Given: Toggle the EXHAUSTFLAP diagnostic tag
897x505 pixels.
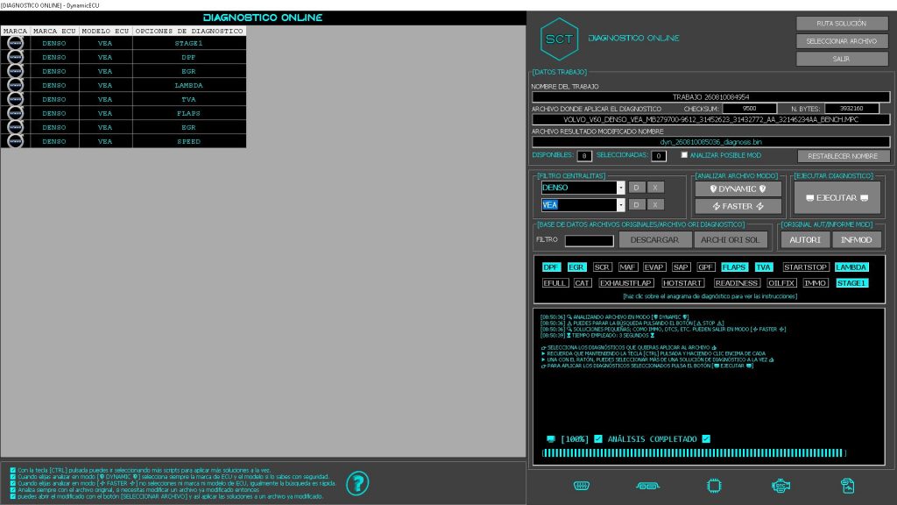Looking at the screenshot, I should 625,283.
